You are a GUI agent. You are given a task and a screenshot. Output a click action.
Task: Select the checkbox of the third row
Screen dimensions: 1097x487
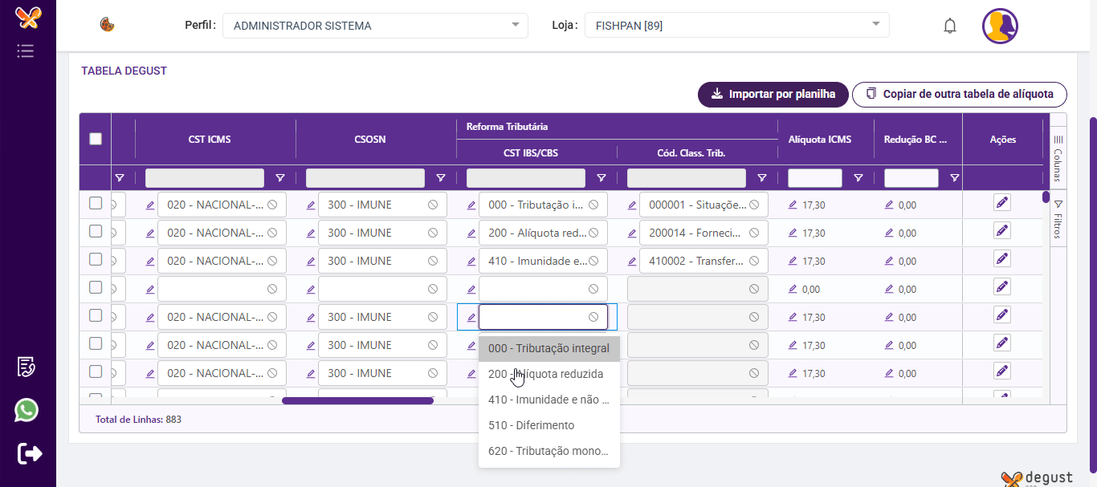(x=96, y=260)
